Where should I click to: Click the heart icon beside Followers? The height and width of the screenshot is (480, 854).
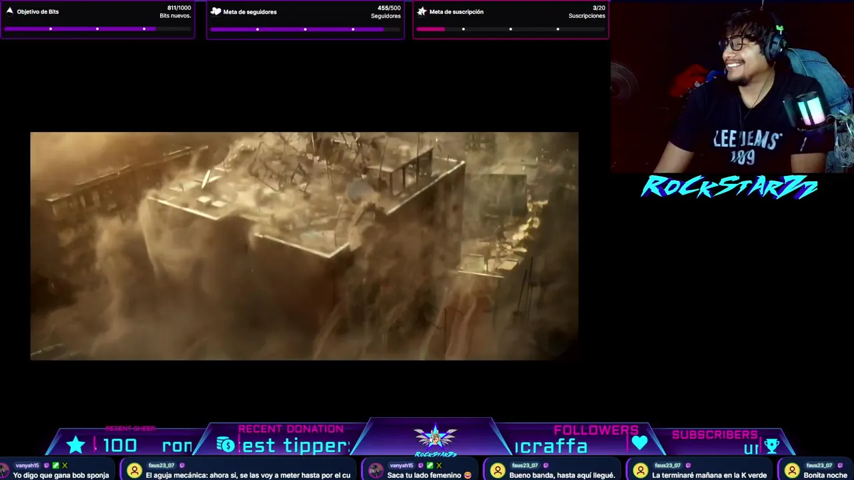pyautogui.click(x=640, y=443)
